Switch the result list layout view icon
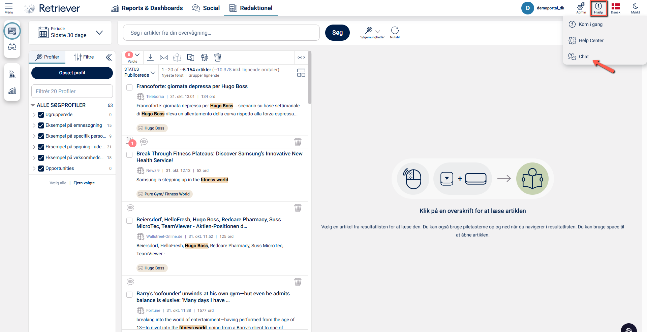The image size is (647, 332). point(301,73)
